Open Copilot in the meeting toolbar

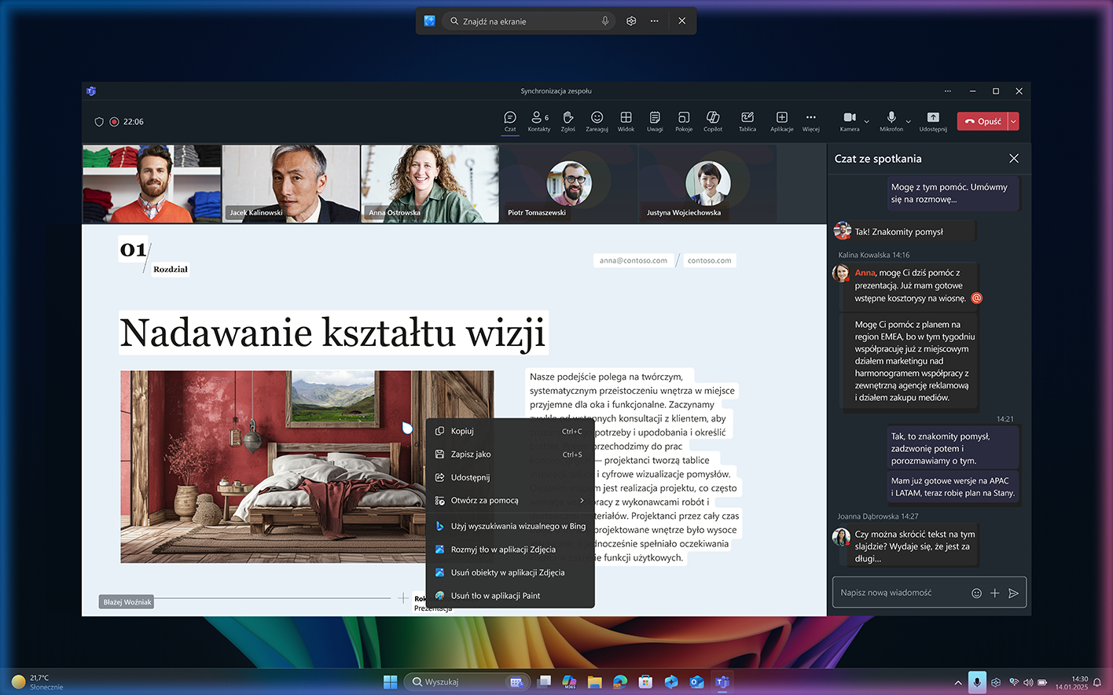(x=712, y=121)
